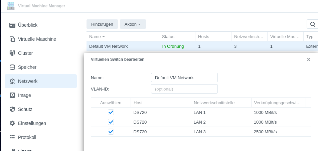
Task: Open the Aktion dropdown menu
Action: click(133, 24)
